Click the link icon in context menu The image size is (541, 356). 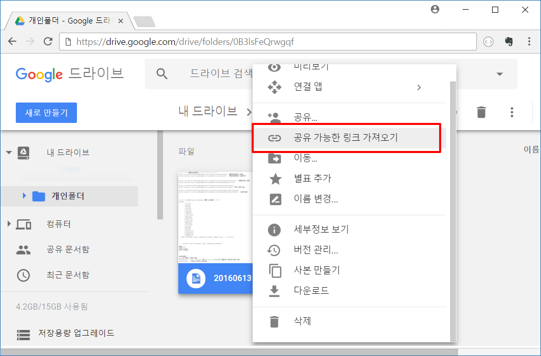pyautogui.click(x=275, y=138)
